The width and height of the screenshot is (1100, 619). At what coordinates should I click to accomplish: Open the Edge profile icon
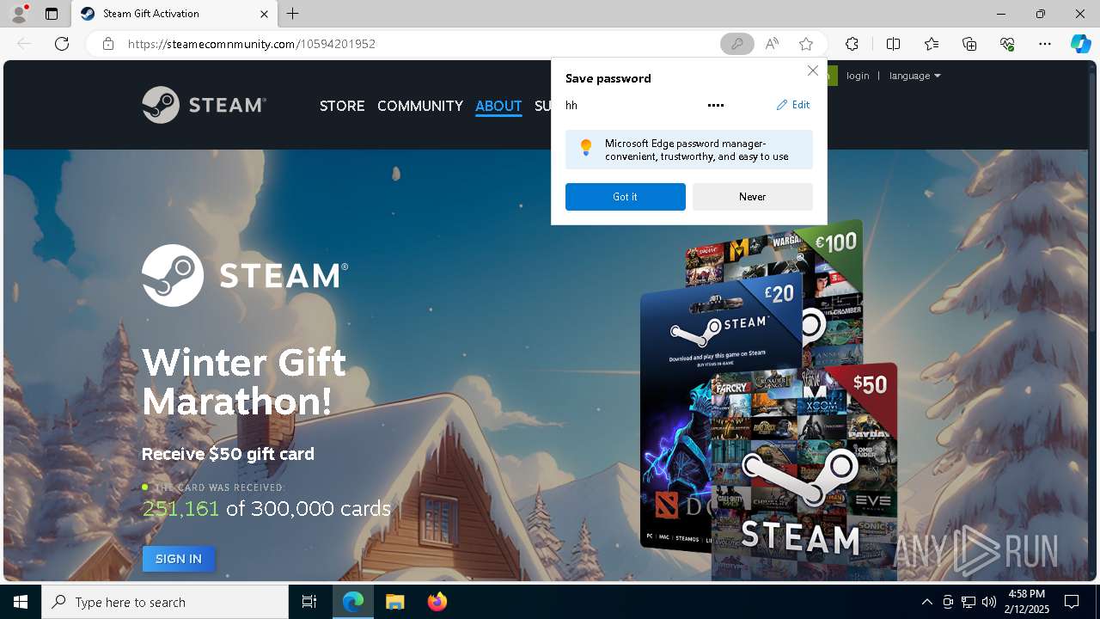pyautogui.click(x=18, y=13)
